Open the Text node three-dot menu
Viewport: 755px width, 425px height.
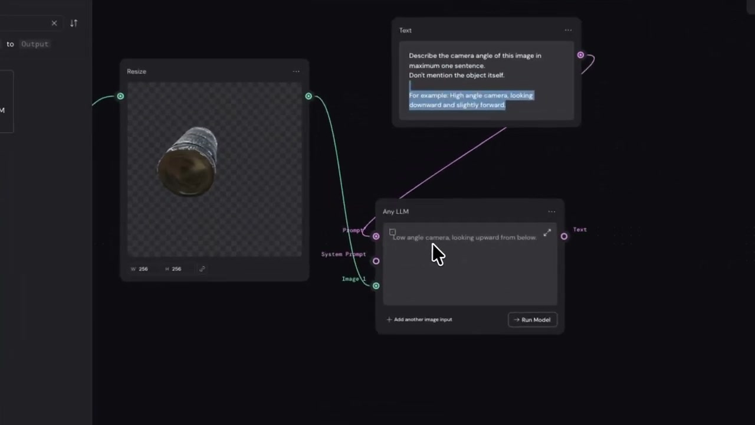[568, 30]
